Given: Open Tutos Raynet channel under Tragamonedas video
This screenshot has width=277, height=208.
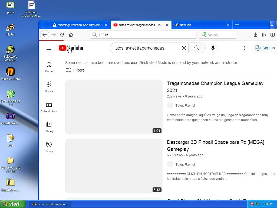Looking at the screenshot, I should click(185, 105).
